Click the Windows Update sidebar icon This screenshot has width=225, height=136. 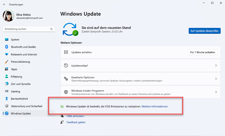[x=6, y=113]
